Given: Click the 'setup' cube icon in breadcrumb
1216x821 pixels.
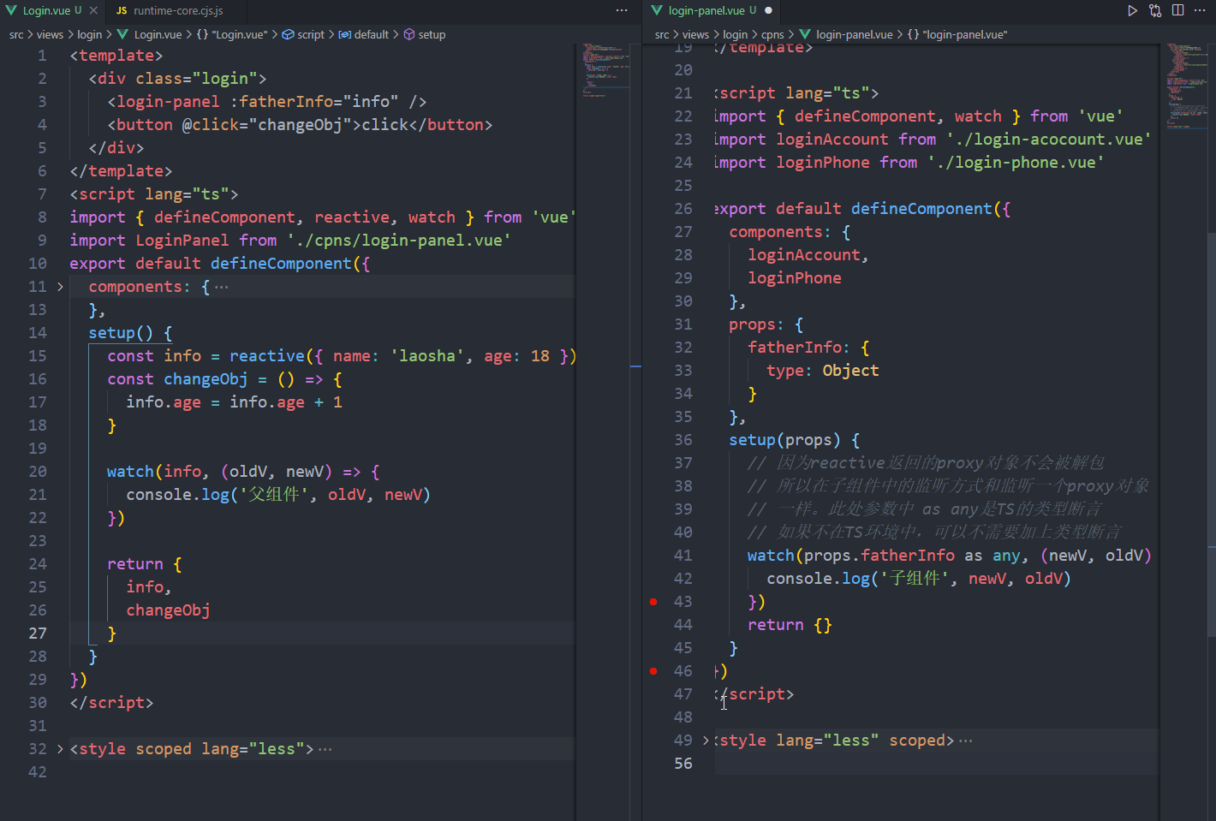Looking at the screenshot, I should click(x=409, y=35).
